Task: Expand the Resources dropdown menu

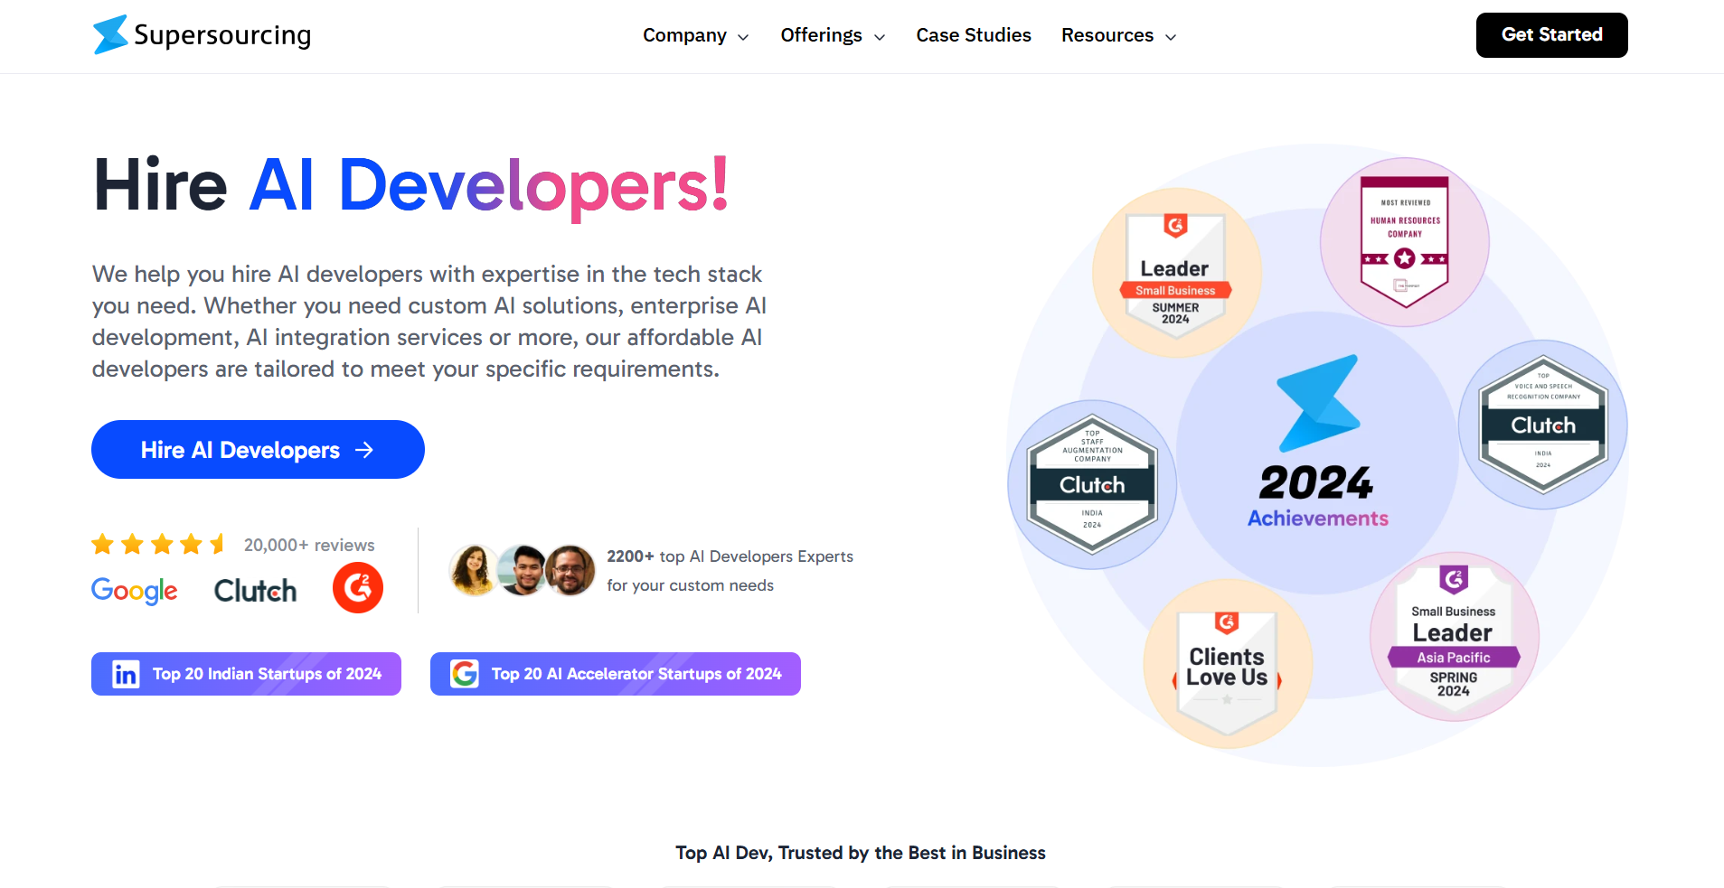Action: click(x=1118, y=36)
